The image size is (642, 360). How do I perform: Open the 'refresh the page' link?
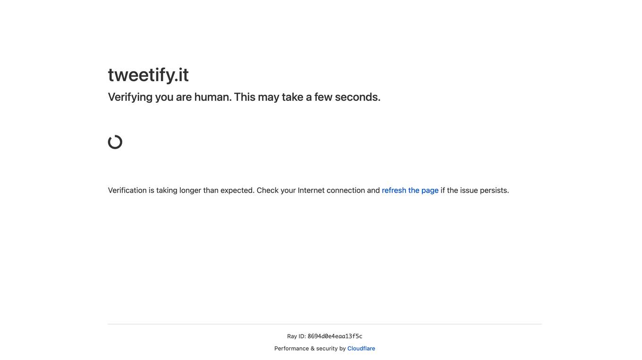coord(410,190)
